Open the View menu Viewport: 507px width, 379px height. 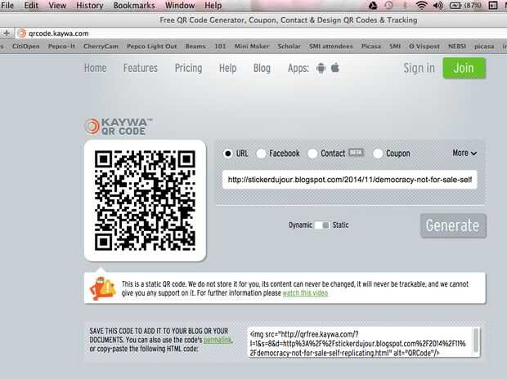57,6
